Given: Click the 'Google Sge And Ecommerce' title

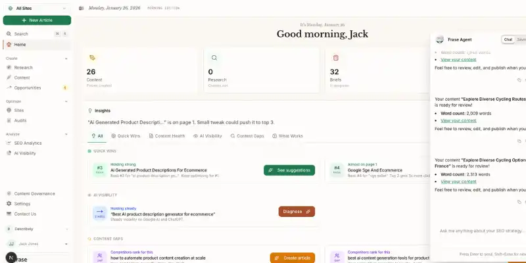Looking at the screenshot, I should [x=375, y=170].
